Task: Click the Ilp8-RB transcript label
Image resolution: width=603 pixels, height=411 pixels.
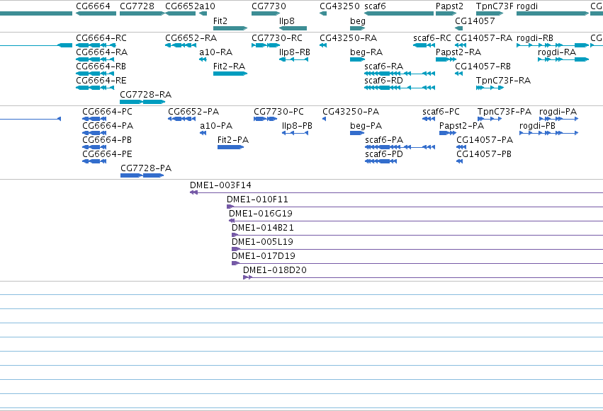Action: coord(295,52)
